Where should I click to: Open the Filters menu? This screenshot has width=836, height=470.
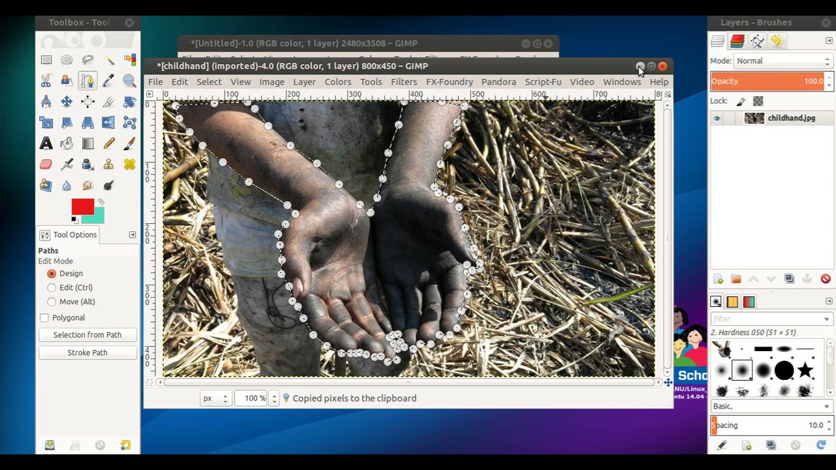click(x=404, y=82)
